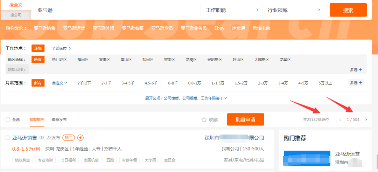Choose salary range 2-3千

click(106, 83)
